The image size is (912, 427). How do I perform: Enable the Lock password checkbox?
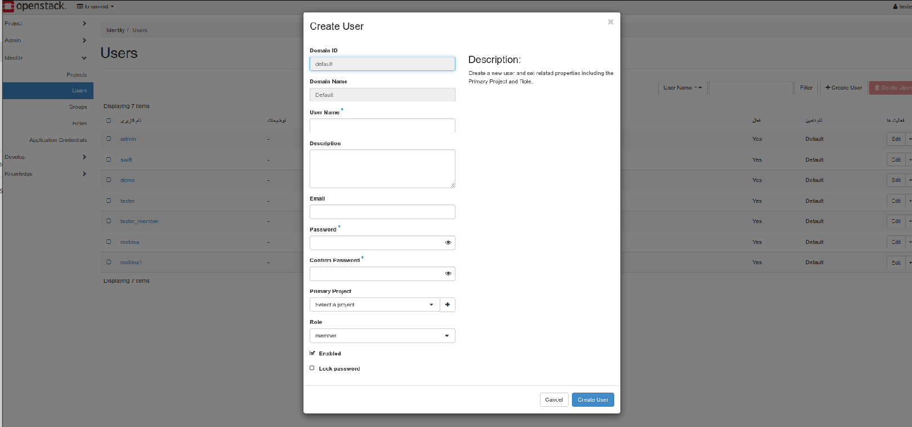tap(312, 368)
